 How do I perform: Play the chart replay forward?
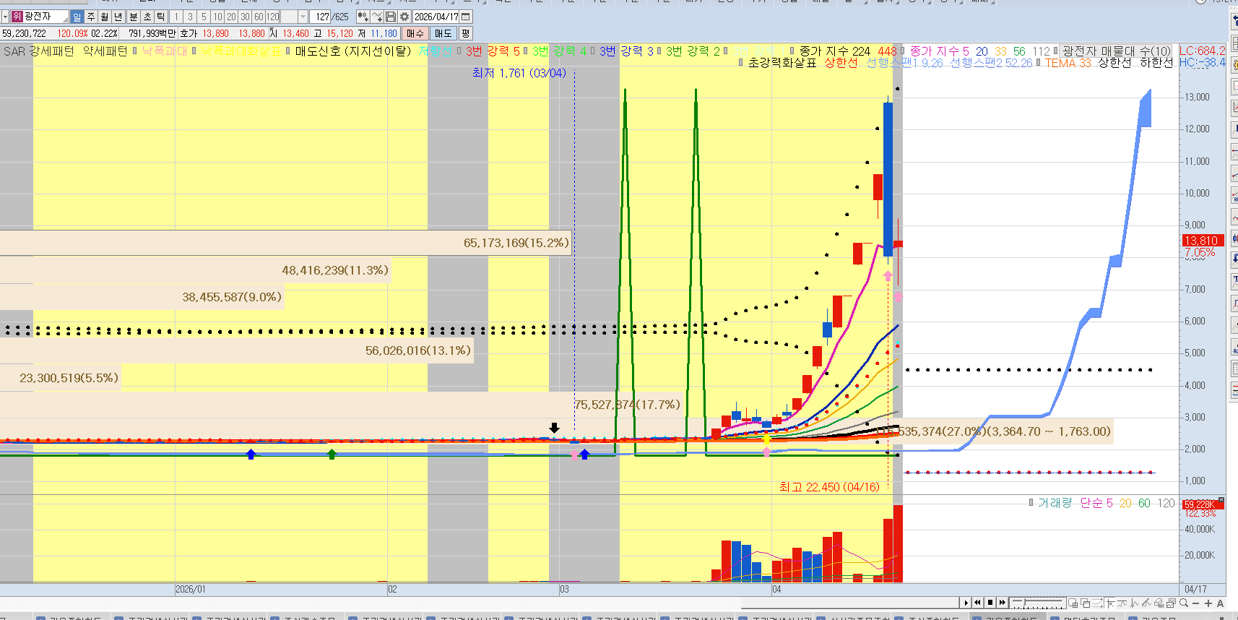966,603
